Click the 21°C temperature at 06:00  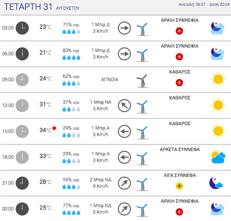point(45,53)
